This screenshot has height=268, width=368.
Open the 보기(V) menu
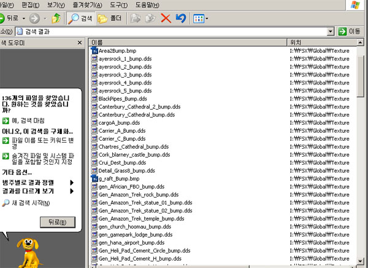point(56,5)
